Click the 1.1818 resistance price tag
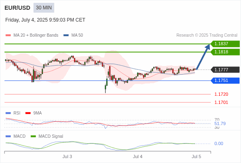241x163 pixels. click(225, 52)
